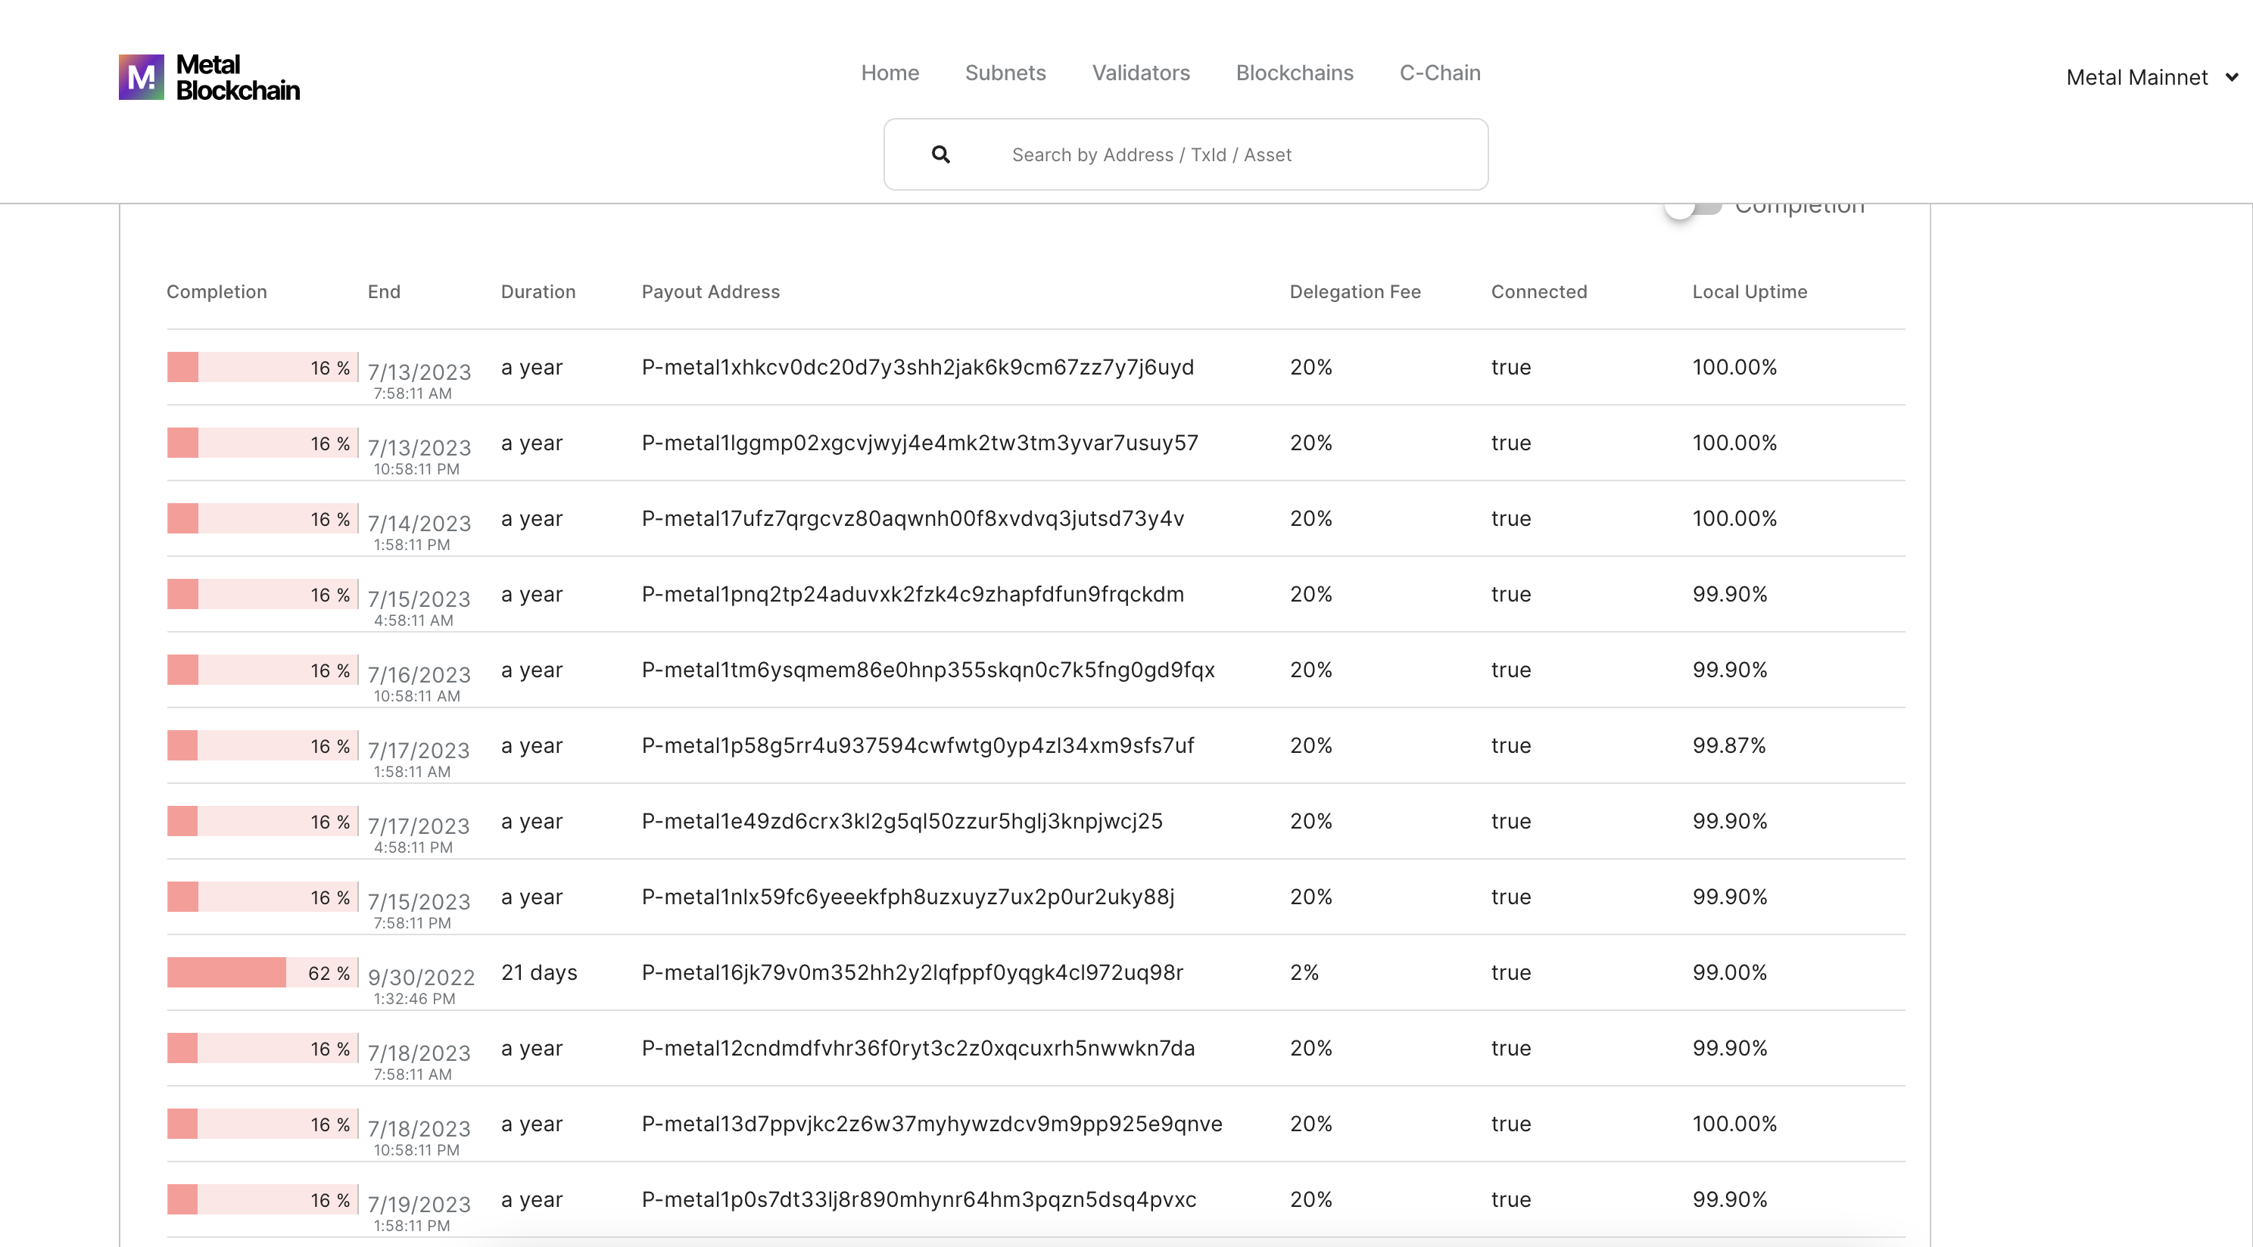This screenshot has width=2253, height=1247.
Task: Sort by the End column header
Action: (384, 292)
